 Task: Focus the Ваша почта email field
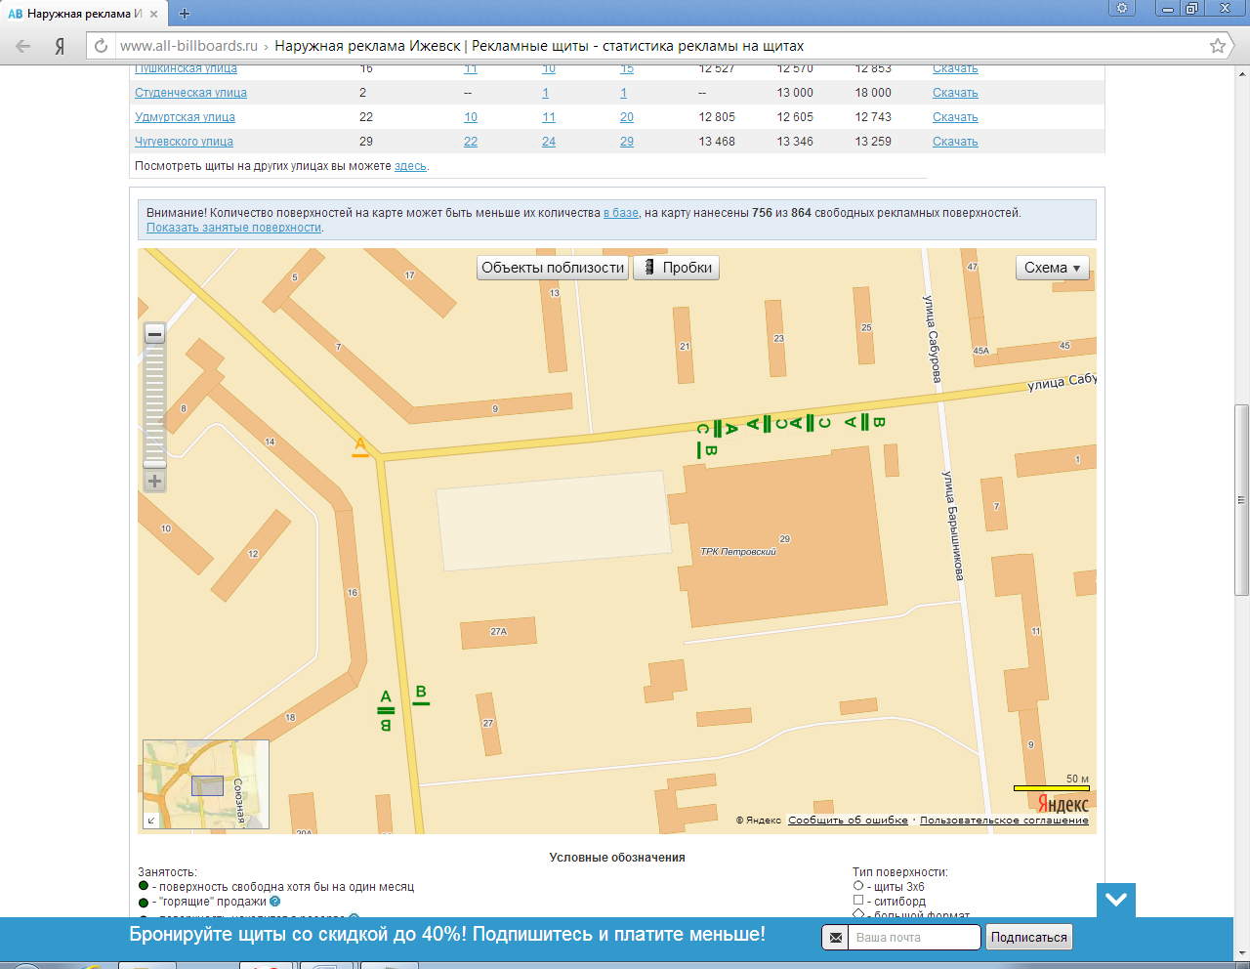pyautogui.click(x=913, y=937)
